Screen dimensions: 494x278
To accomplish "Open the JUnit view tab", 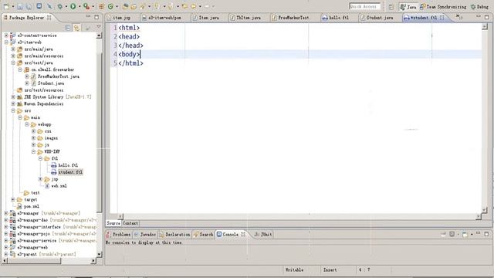I will click(x=263, y=235).
